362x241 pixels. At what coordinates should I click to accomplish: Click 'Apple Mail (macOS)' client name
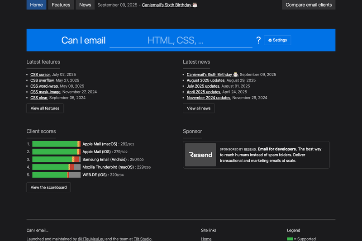(x=100, y=144)
